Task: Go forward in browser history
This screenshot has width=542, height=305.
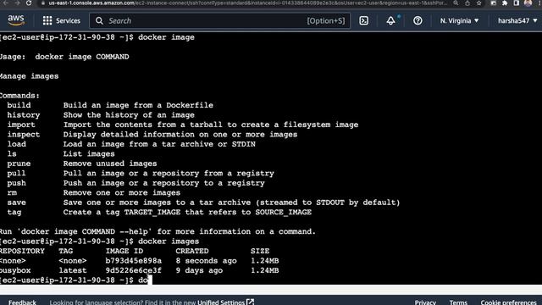Action: pos(17,3)
